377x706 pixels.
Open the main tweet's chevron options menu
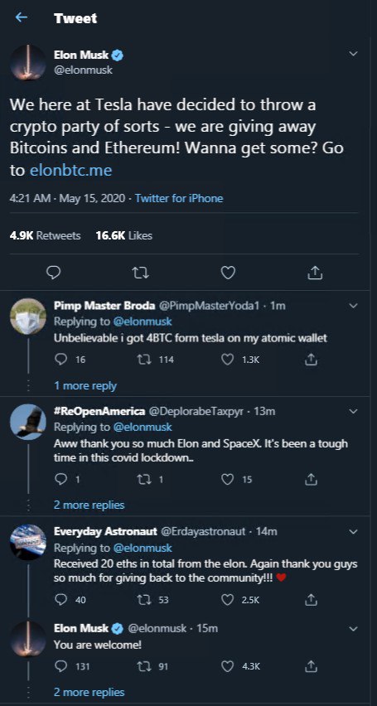(x=354, y=54)
